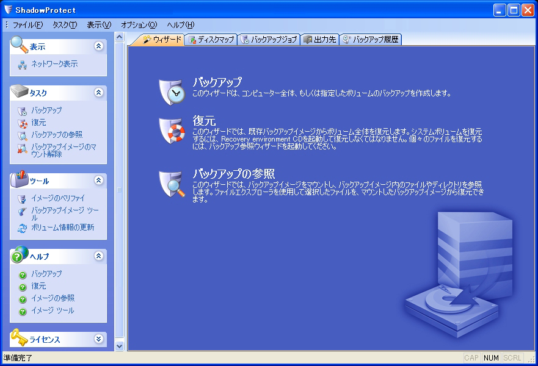Click the dismount backup image icon
This screenshot has width=538, height=366.
click(x=23, y=149)
